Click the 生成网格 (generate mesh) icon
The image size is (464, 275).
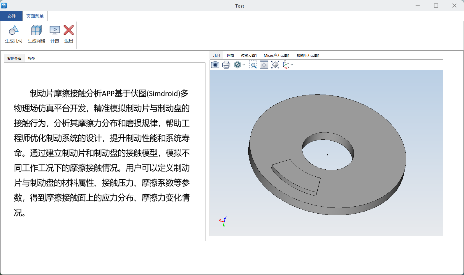click(36, 30)
